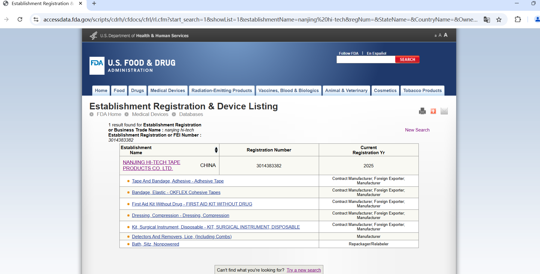Click the translate page icon
Screen dimensions: 540x274
[x=487, y=20]
